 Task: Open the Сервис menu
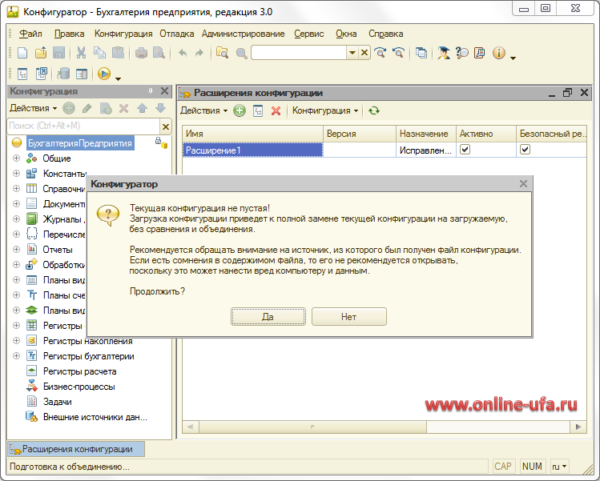pos(309,34)
